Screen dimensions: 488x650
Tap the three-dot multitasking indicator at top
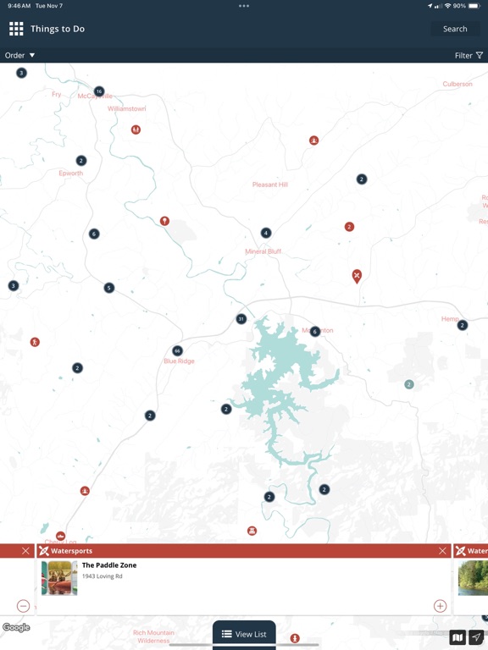[244, 6]
